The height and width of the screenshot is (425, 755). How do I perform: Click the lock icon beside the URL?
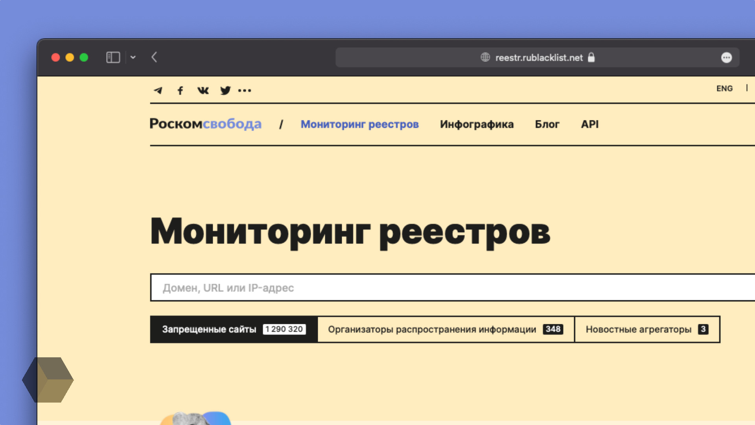(x=591, y=57)
